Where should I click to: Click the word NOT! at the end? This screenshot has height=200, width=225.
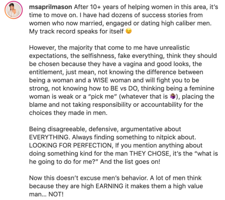point(56,194)
